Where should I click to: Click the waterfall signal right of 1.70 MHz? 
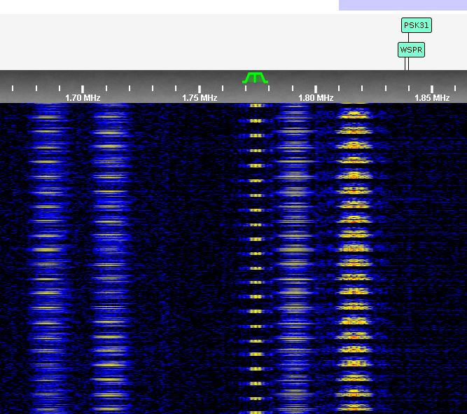click(x=110, y=258)
